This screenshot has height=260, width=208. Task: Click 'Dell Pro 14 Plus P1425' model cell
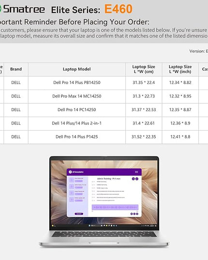[77, 137]
